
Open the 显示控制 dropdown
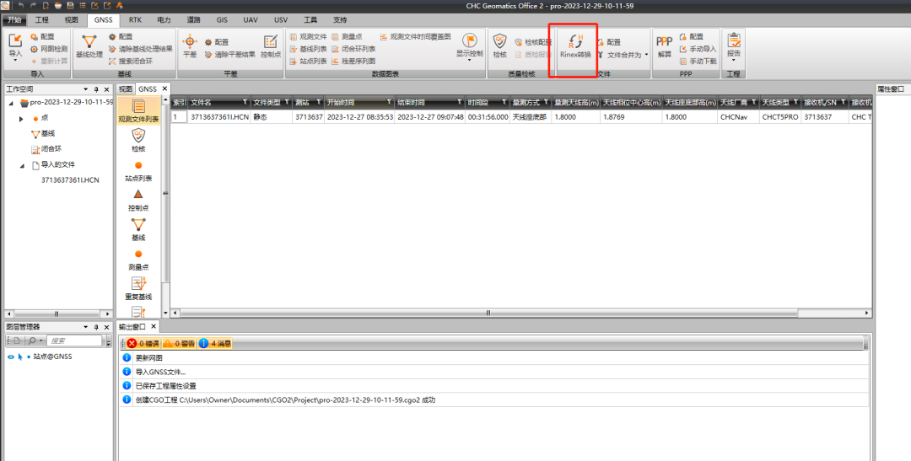click(470, 59)
